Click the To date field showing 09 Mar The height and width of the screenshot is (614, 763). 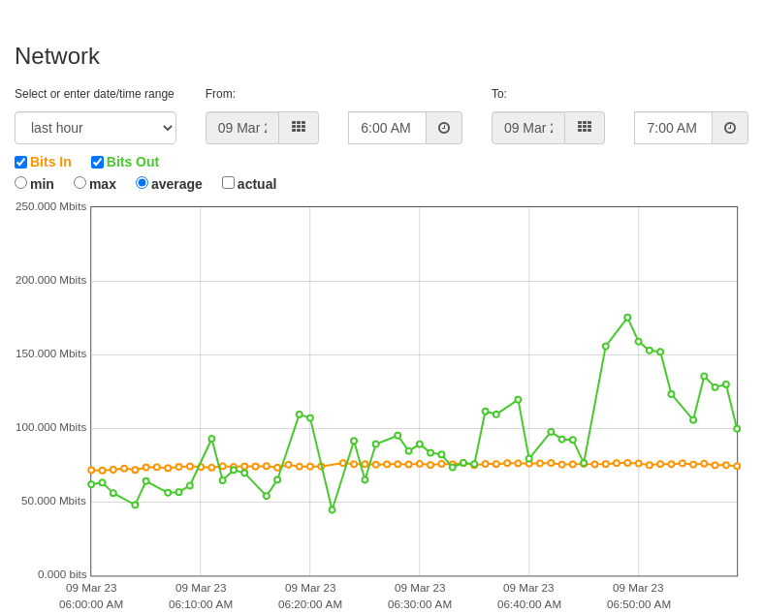(528, 128)
